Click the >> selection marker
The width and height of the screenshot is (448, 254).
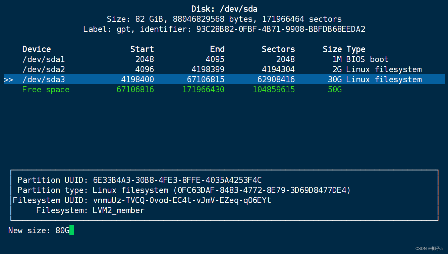8,80
